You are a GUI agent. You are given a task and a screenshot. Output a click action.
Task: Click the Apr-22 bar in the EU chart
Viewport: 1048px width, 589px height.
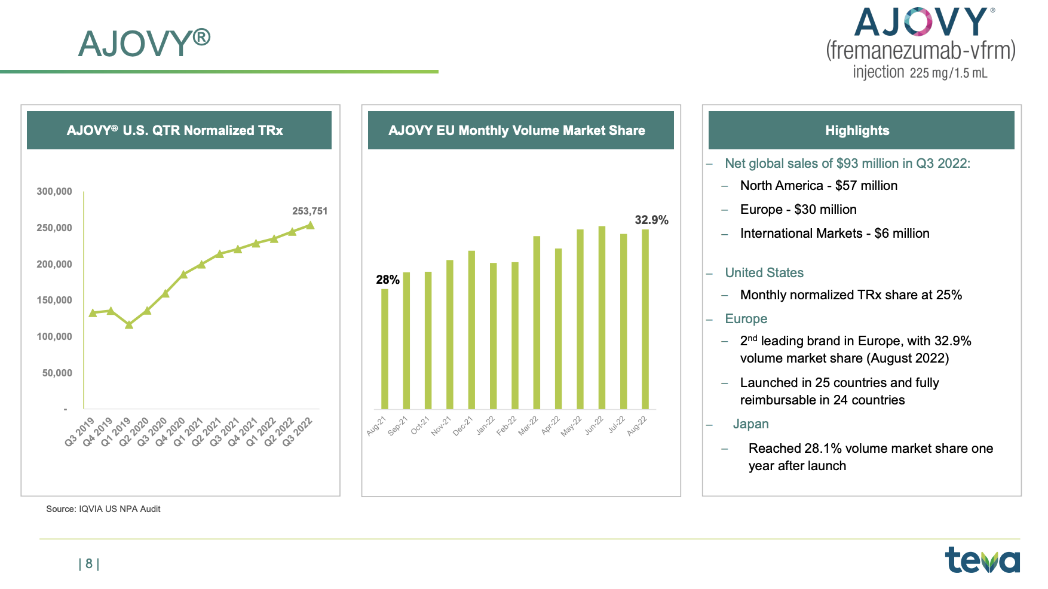tap(559, 329)
